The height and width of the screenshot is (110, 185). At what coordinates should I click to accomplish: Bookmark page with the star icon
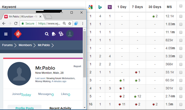click(x=70, y=23)
